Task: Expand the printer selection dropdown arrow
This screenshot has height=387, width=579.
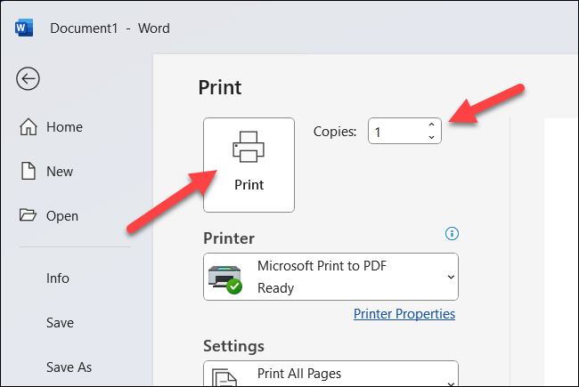Action: 449,277
